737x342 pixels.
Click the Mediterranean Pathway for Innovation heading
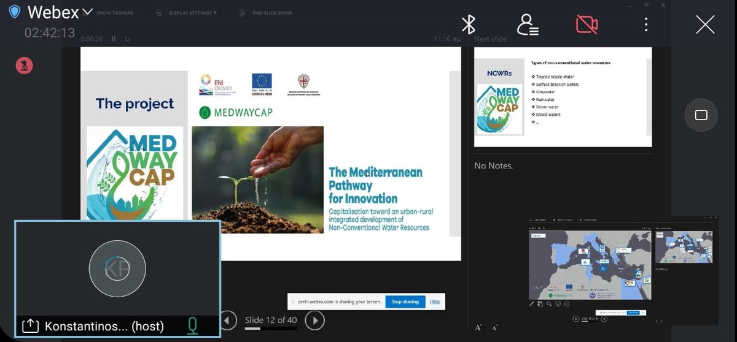coord(375,185)
